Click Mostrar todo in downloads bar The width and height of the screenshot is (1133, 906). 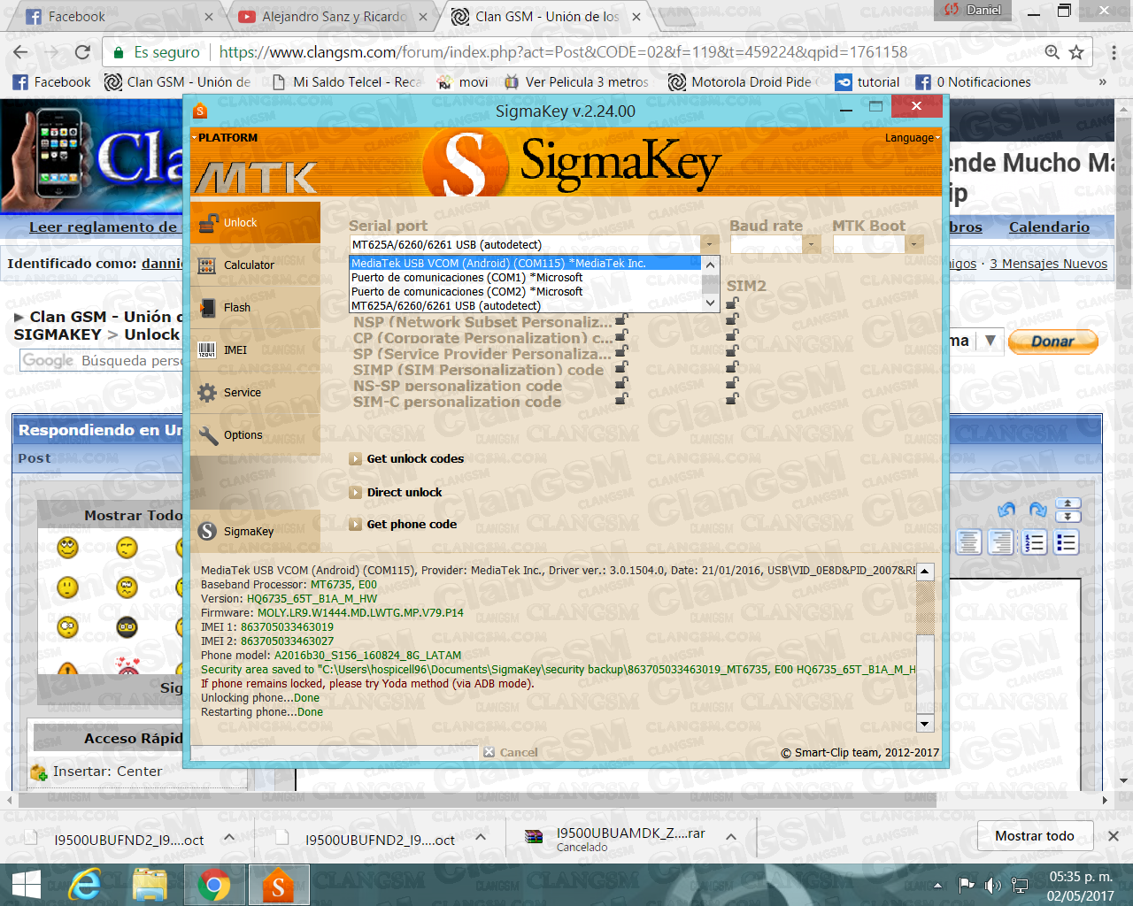[x=1034, y=836]
